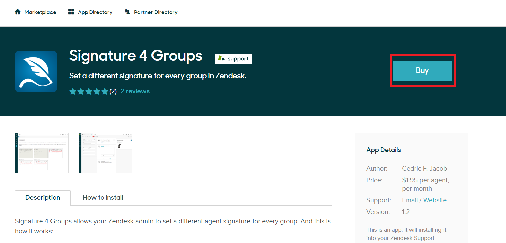Click the fifth star in the rating
This screenshot has height=243, width=506.
click(105, 91)
